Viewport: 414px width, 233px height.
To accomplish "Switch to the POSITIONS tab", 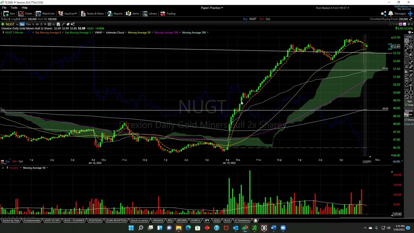I will pos(95,220).
